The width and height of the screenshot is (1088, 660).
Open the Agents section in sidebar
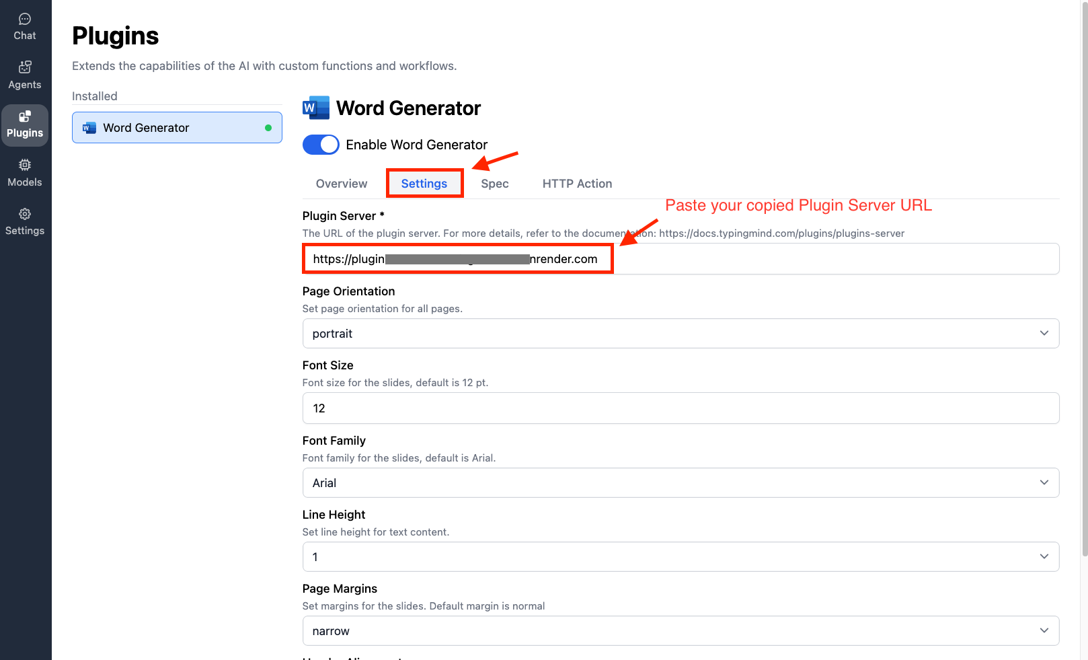[x=25, y=75]
